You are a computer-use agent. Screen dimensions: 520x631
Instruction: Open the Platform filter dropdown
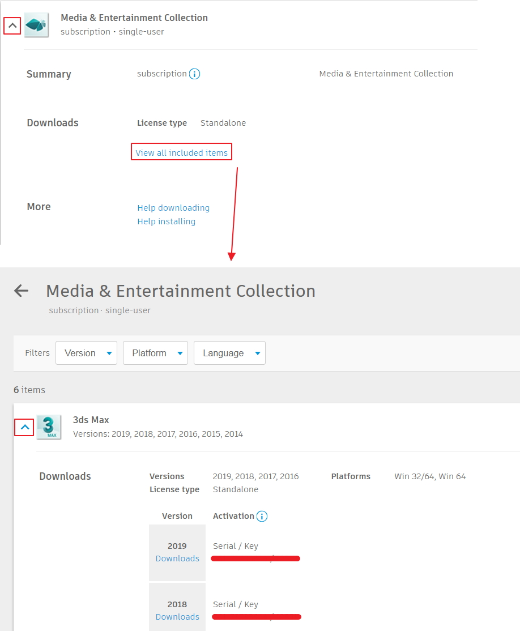click(x=155, y=352)
